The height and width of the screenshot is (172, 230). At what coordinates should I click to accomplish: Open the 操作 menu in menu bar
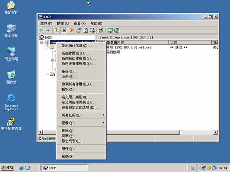coord(63,24)
